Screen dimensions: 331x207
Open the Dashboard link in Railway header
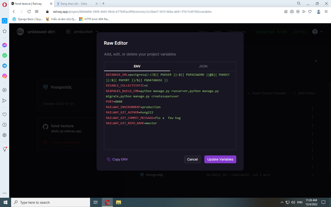(x=237, y=32)
